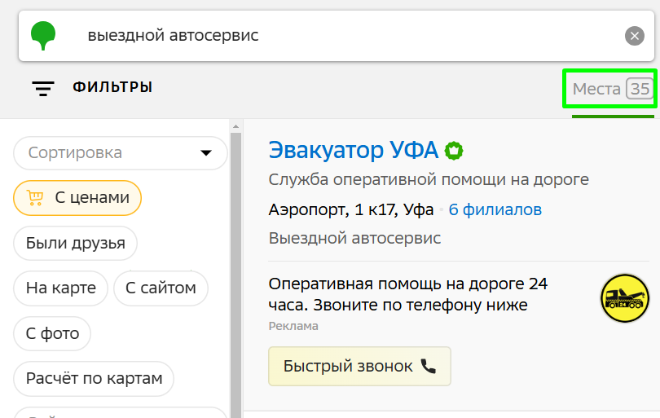Switch to the Места 35 tab
The width and height of the screenshot is (660, 418).
click(613, 89)
